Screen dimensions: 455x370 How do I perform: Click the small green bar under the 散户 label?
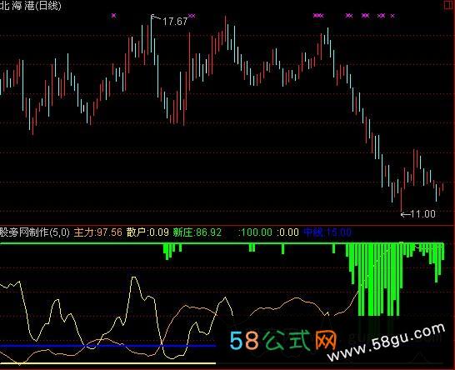168,252
